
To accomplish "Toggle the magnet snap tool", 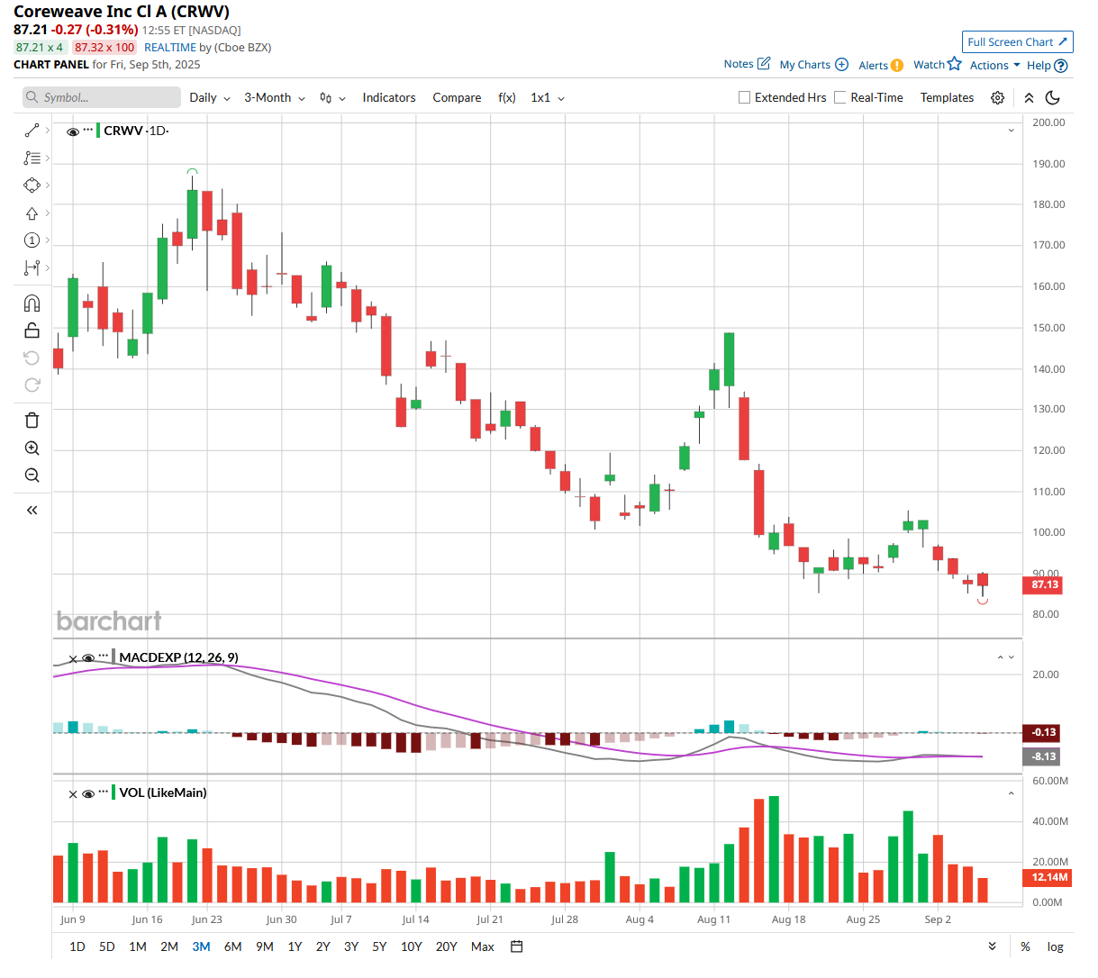I will [32, 303].
